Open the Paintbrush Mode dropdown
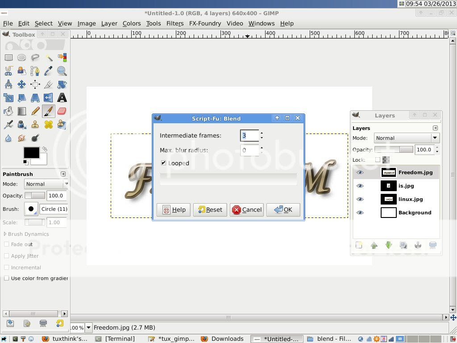This screenshot has width=457, height=343. point(46,184)
